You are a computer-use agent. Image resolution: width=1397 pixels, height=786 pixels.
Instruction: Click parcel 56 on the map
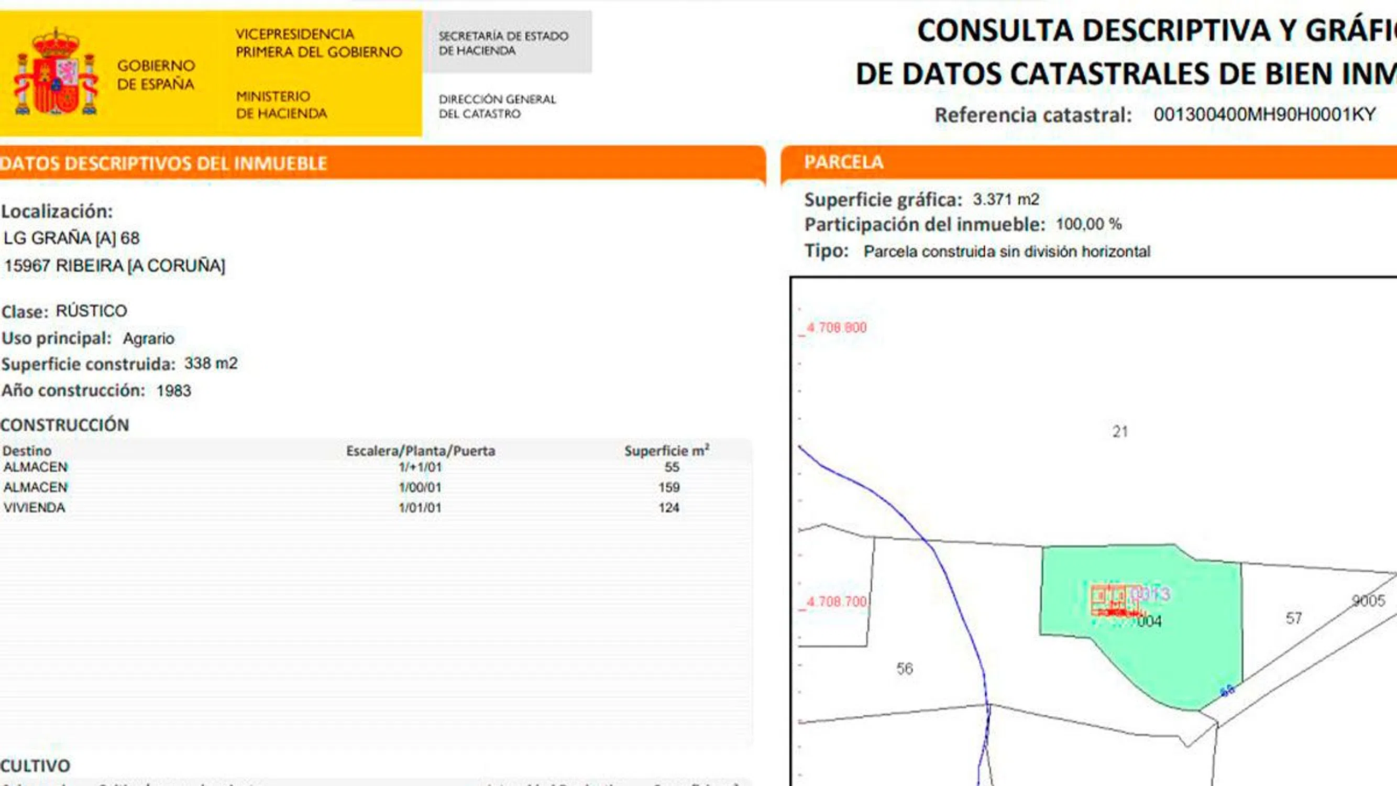904,669
